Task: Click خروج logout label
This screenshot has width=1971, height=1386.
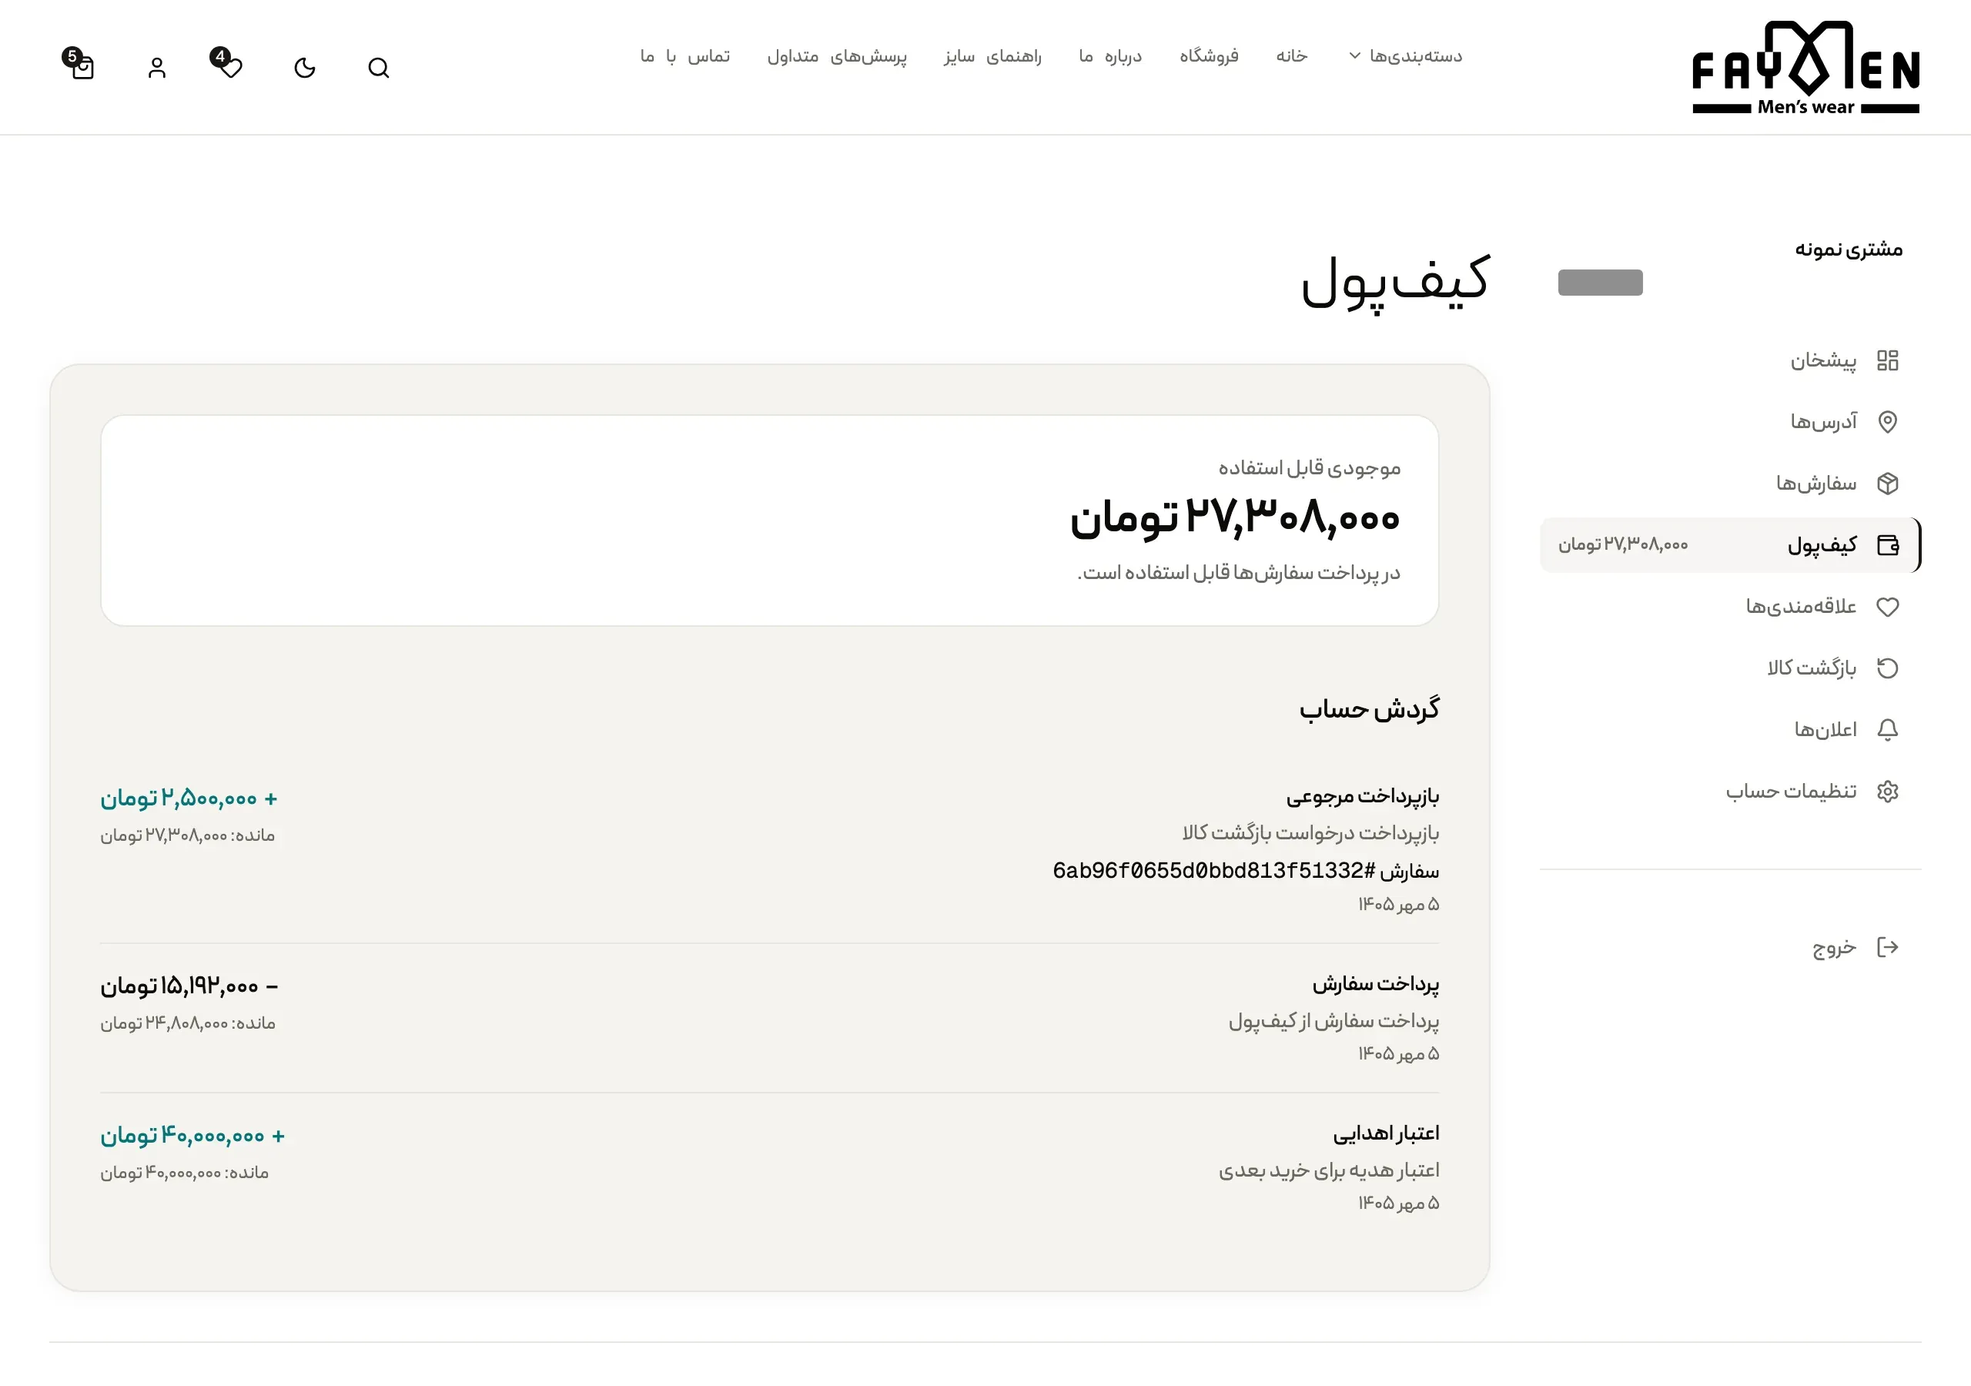Action: pos(1835,948)
